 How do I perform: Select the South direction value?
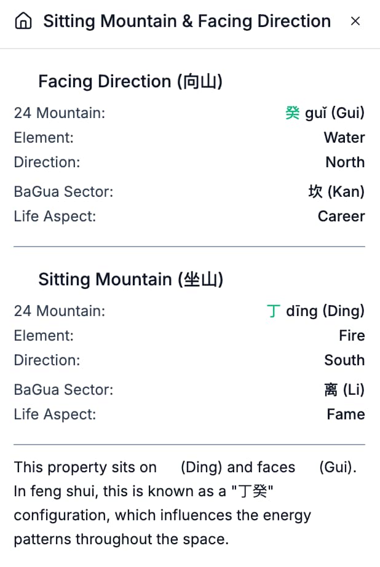(344, 360)
